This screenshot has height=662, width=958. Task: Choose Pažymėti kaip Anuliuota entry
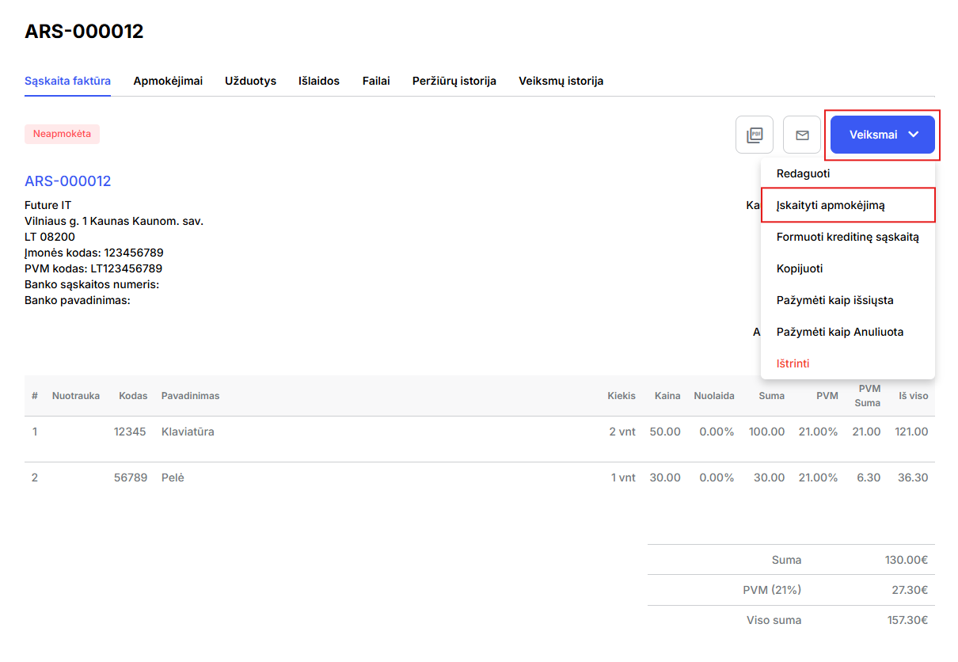click(x=848, y=332)
